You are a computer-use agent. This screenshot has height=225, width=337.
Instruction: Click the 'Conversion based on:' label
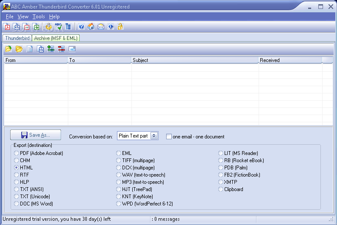(x=91, y=137)
